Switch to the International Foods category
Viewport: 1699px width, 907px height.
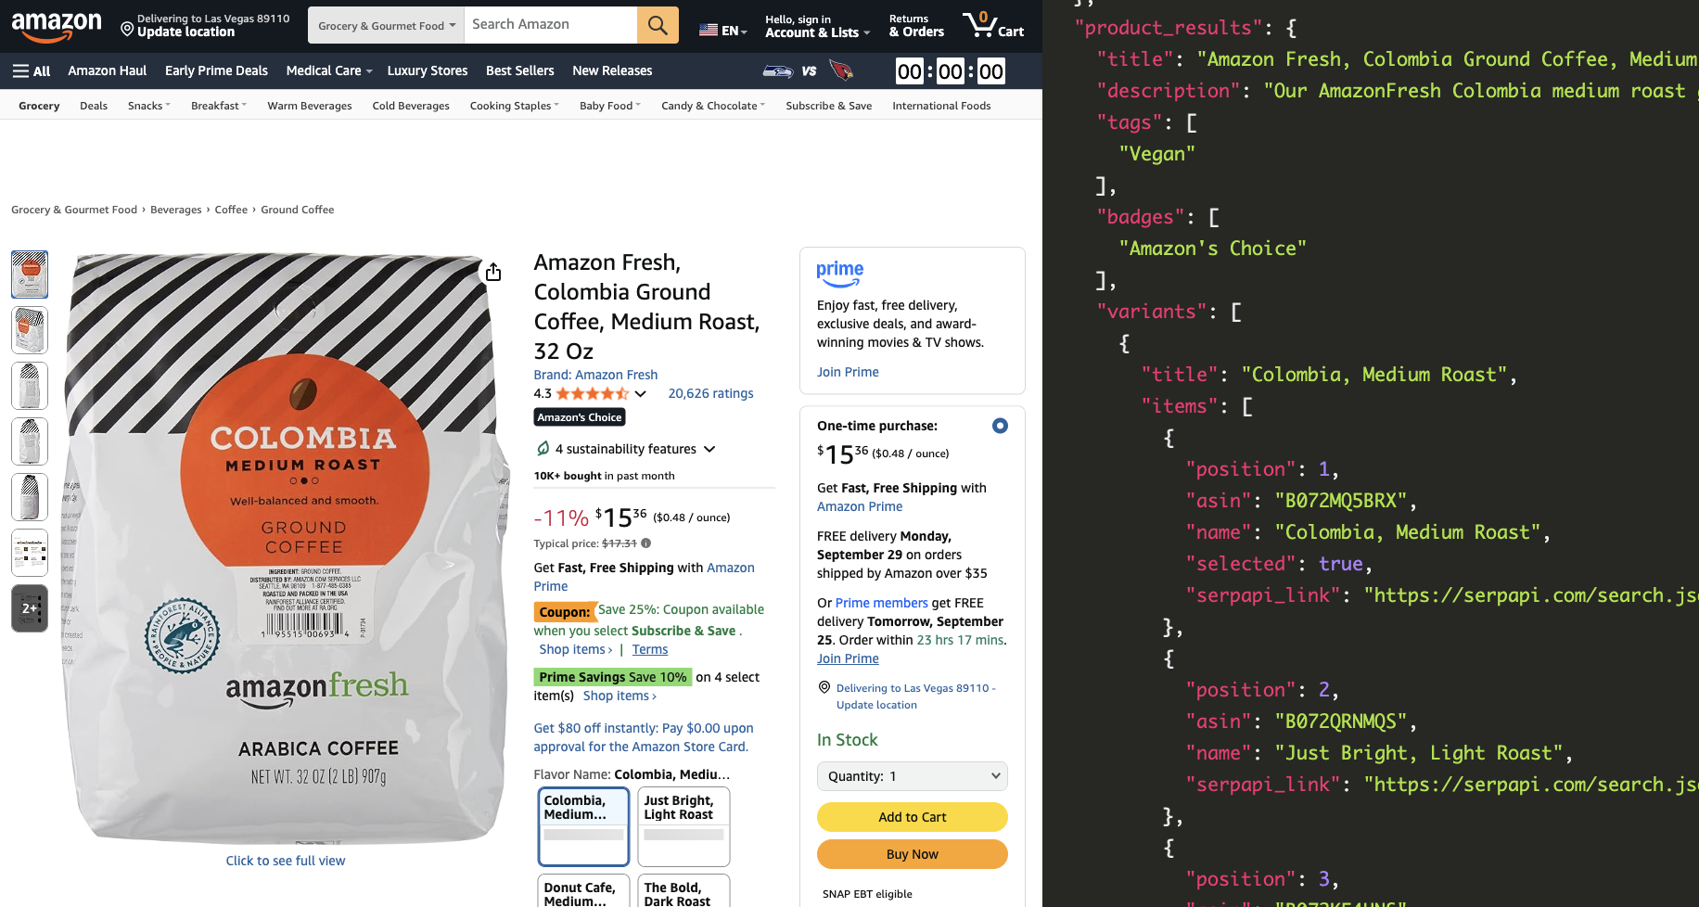coord(941,105)
